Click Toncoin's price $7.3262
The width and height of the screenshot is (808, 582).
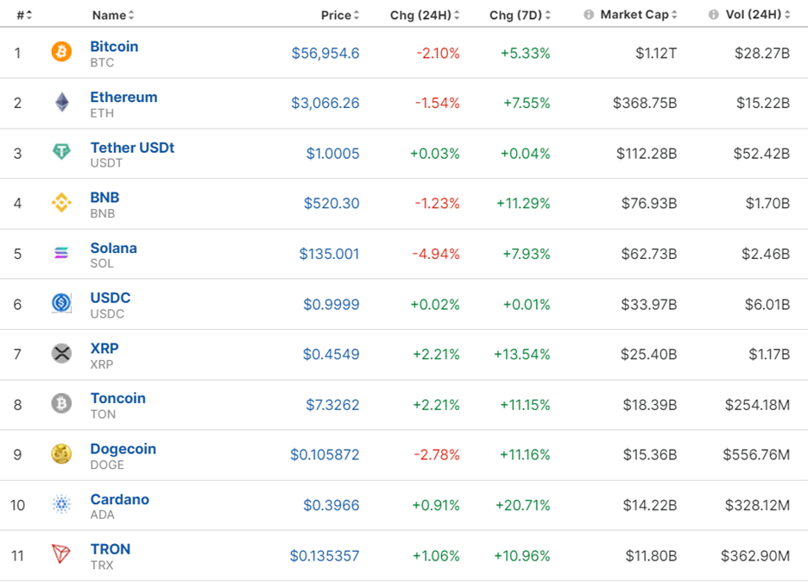333,405
